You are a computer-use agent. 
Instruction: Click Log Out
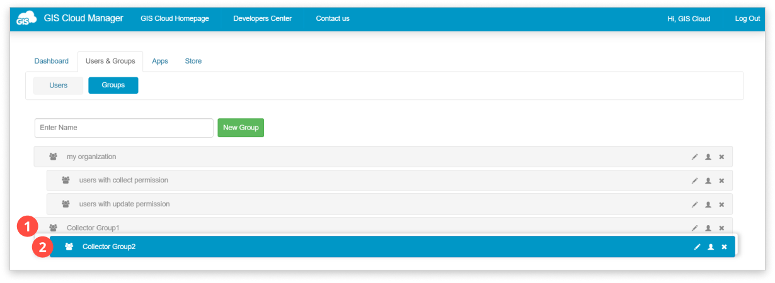[747, 19]
